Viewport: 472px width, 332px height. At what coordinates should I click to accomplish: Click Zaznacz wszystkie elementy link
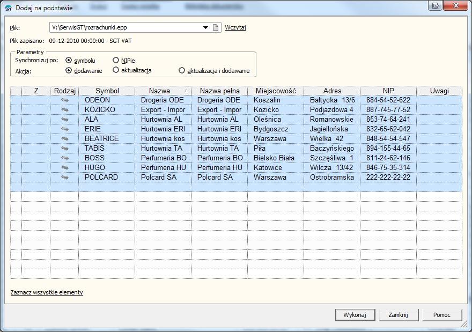coord(47,292)
